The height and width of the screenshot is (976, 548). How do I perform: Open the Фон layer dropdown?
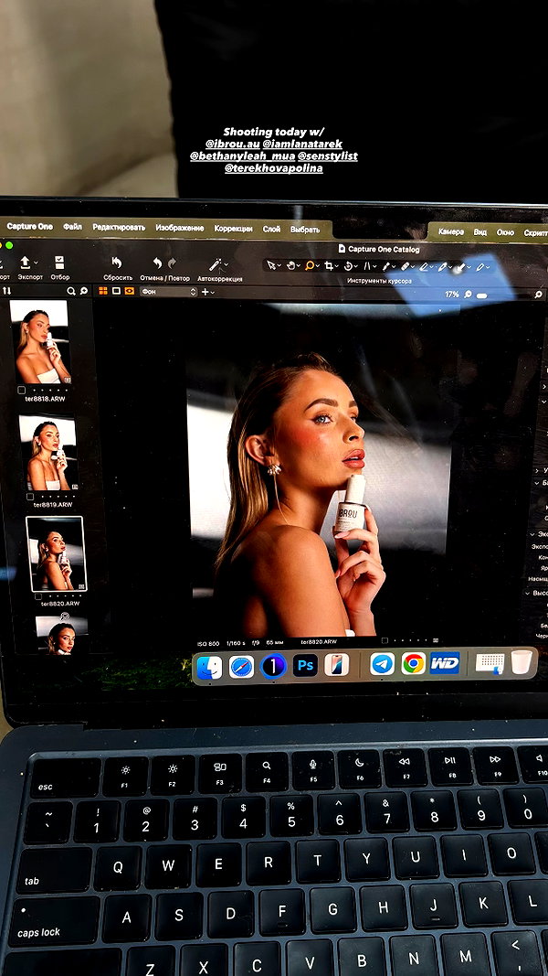[x=168, y=291]
